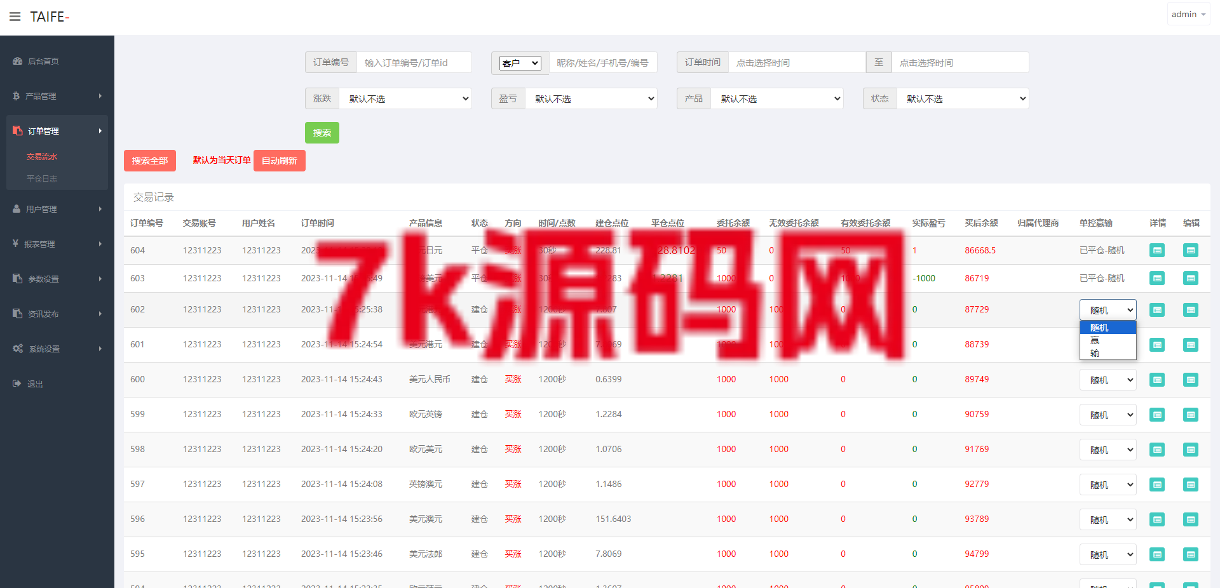Open 单控赢输 select for order 596
This screenshot has width=1220, height=588.
click(1108, 519)
